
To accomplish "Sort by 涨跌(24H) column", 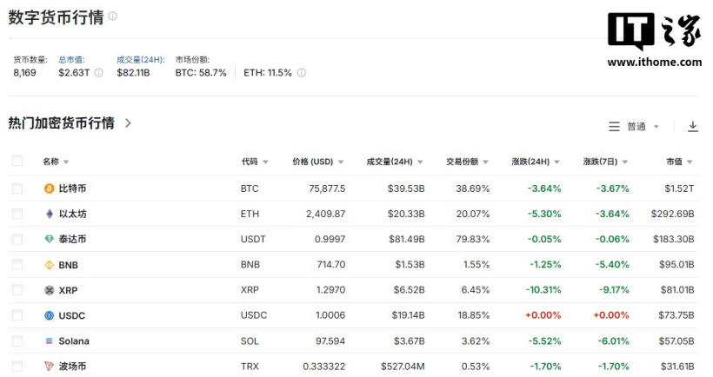I will coord(536,162).
